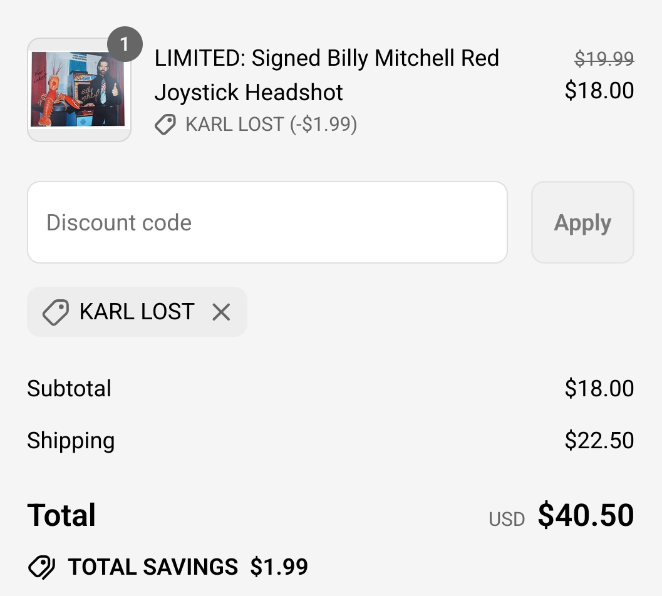Click the double-tag Total Savings icon
This screenshot has height=596, width=662.
[41, 567]
